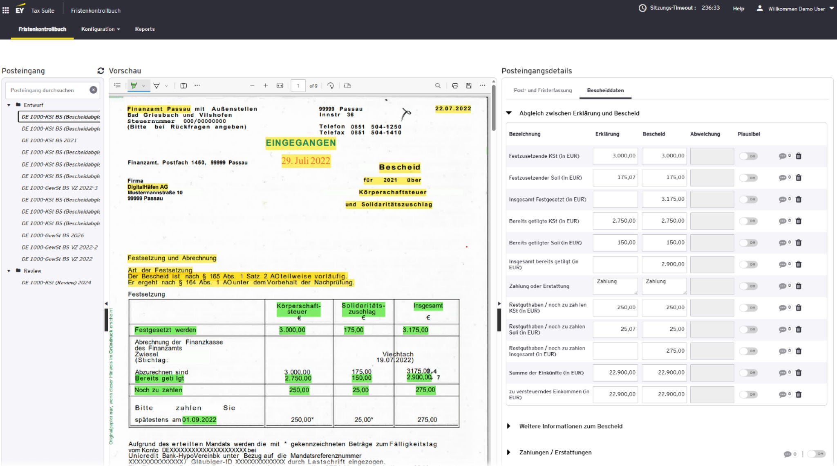This screenshot has height=466, width=837.
Task: Activate the text box tool in preview
Action: click(184, 86)
